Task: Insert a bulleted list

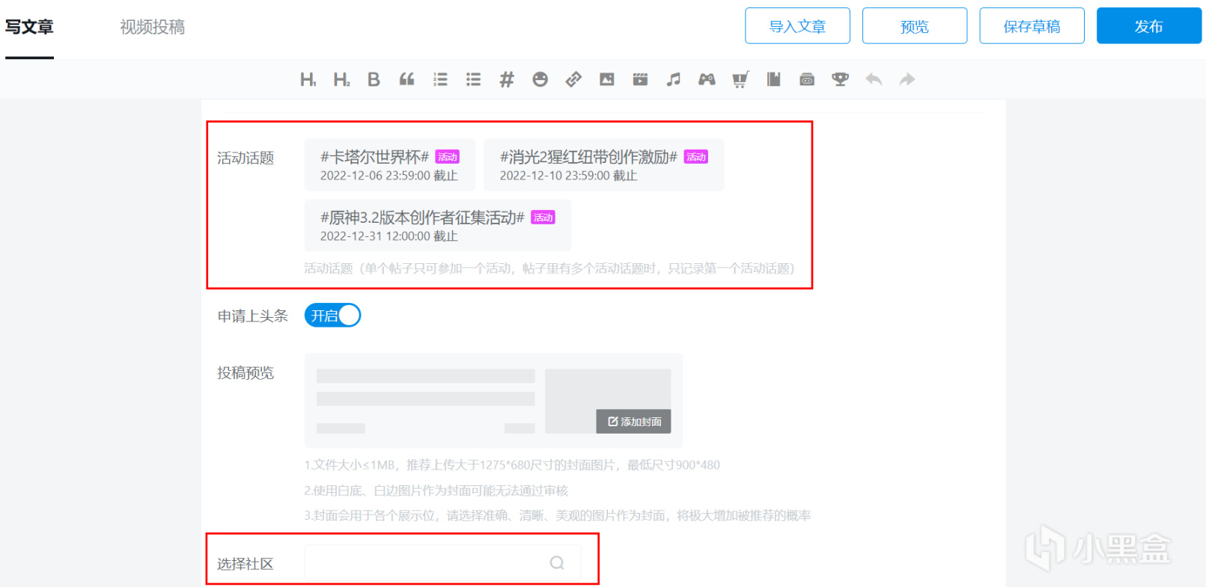Action: [x=473, y=79]
